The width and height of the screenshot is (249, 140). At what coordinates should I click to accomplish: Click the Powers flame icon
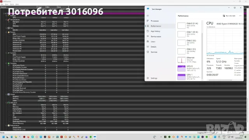tap(9, 32)
